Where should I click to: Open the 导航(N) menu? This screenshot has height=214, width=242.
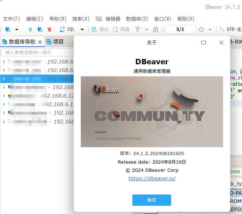coord(58,19)
